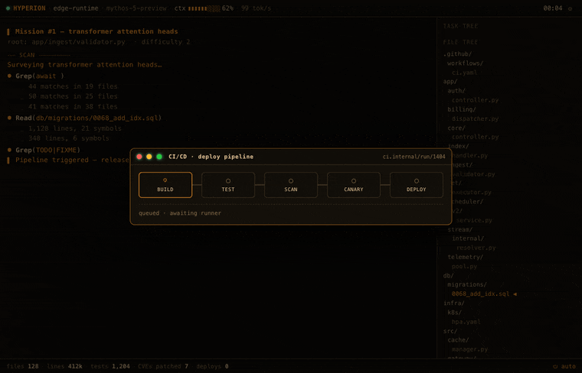The height and width of the screenshot is (373, 582).
Task: Open controller.py under core/
Action: tap(475, 137)
